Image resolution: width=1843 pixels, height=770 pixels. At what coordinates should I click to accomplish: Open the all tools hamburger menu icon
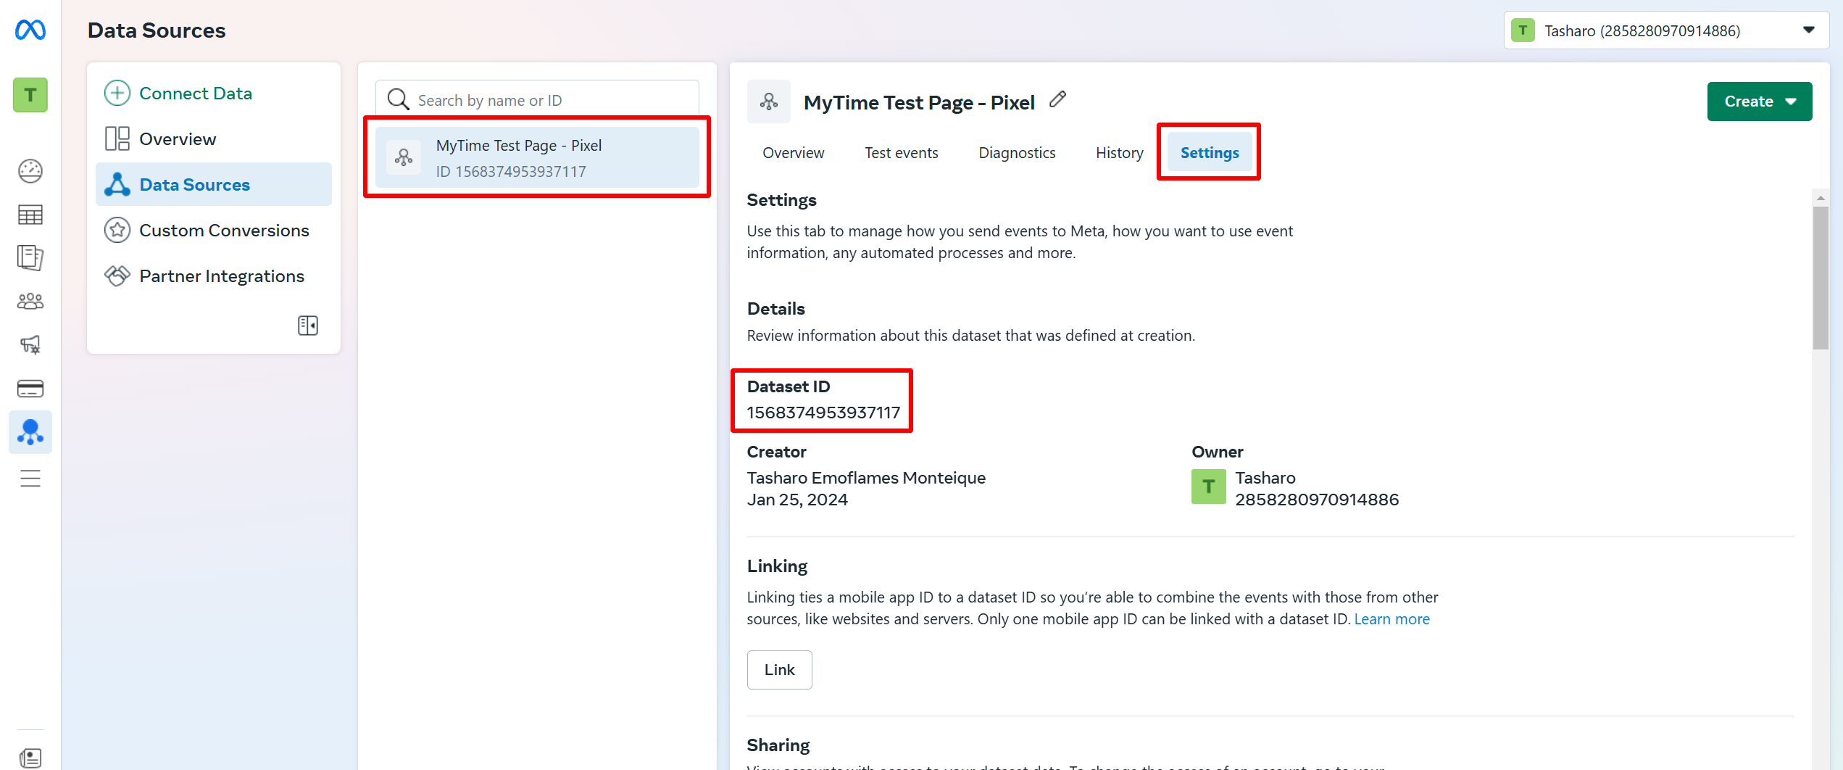30,479
